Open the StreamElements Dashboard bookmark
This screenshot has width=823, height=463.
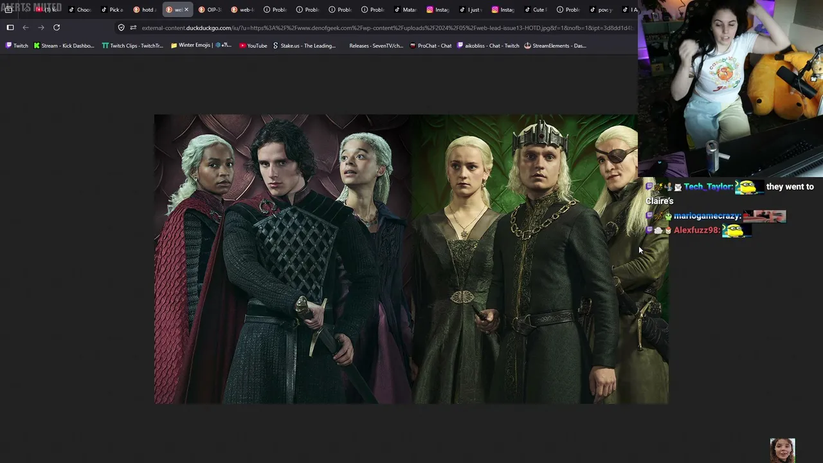pos(556,46)
